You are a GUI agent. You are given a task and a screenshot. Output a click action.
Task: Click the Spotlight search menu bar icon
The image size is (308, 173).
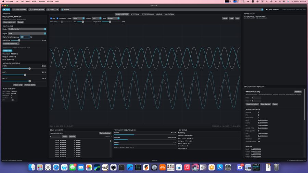(280, 1)
